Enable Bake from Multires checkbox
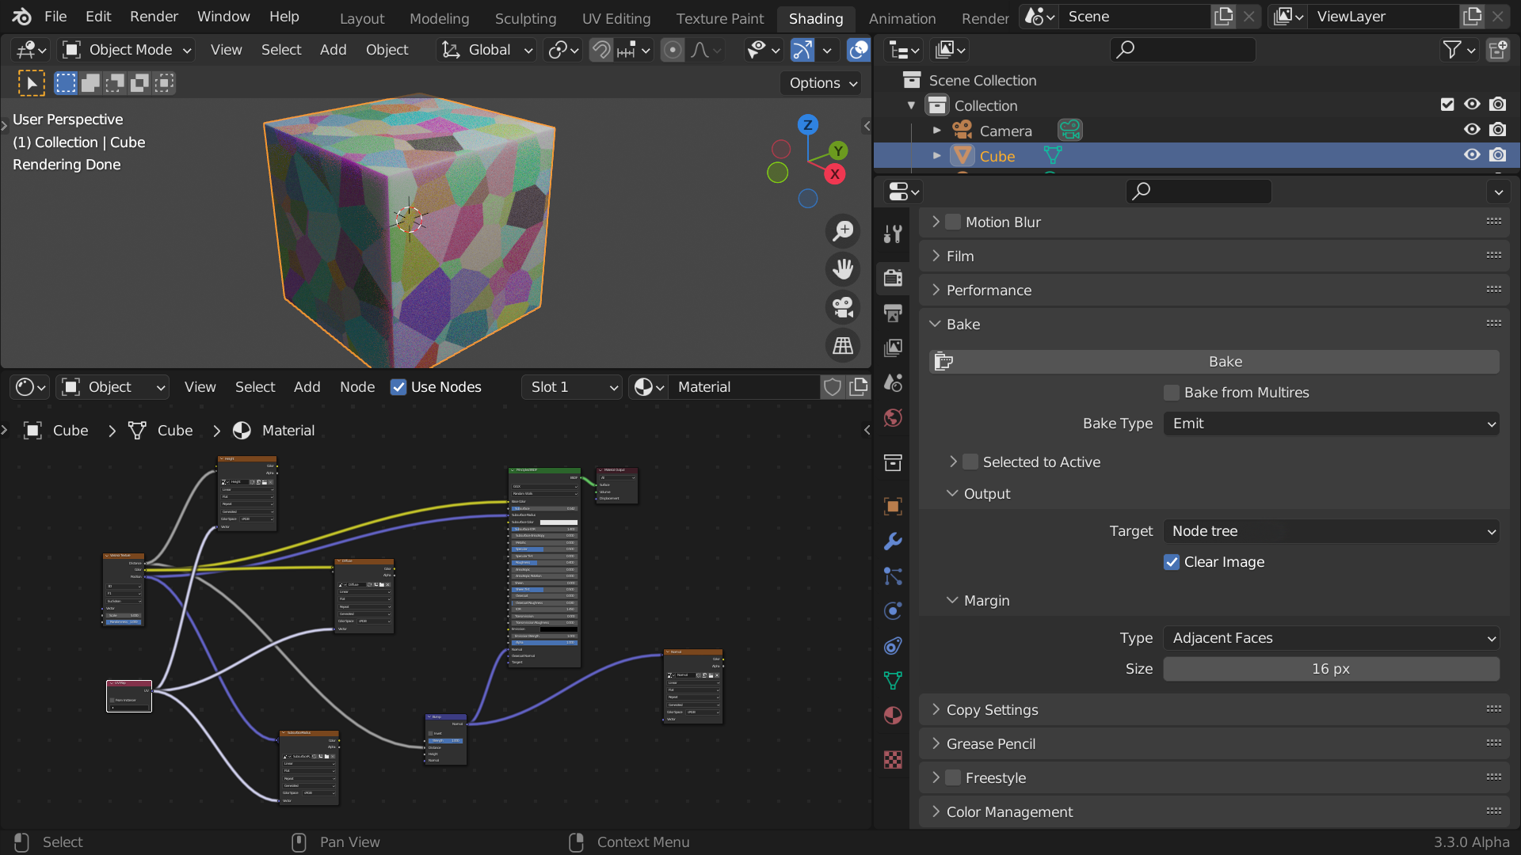 point(1172,393)
